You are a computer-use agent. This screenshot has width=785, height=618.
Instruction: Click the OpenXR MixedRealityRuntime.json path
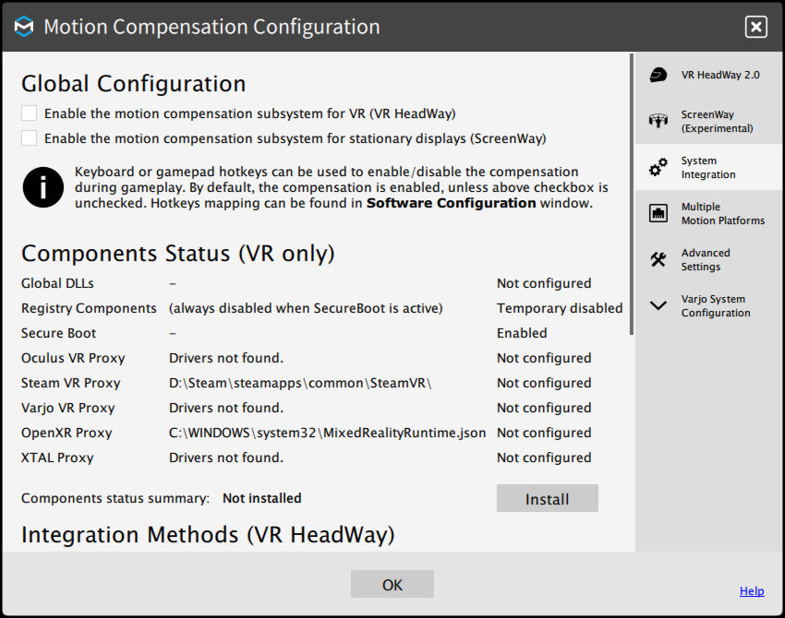pos(328,433)
